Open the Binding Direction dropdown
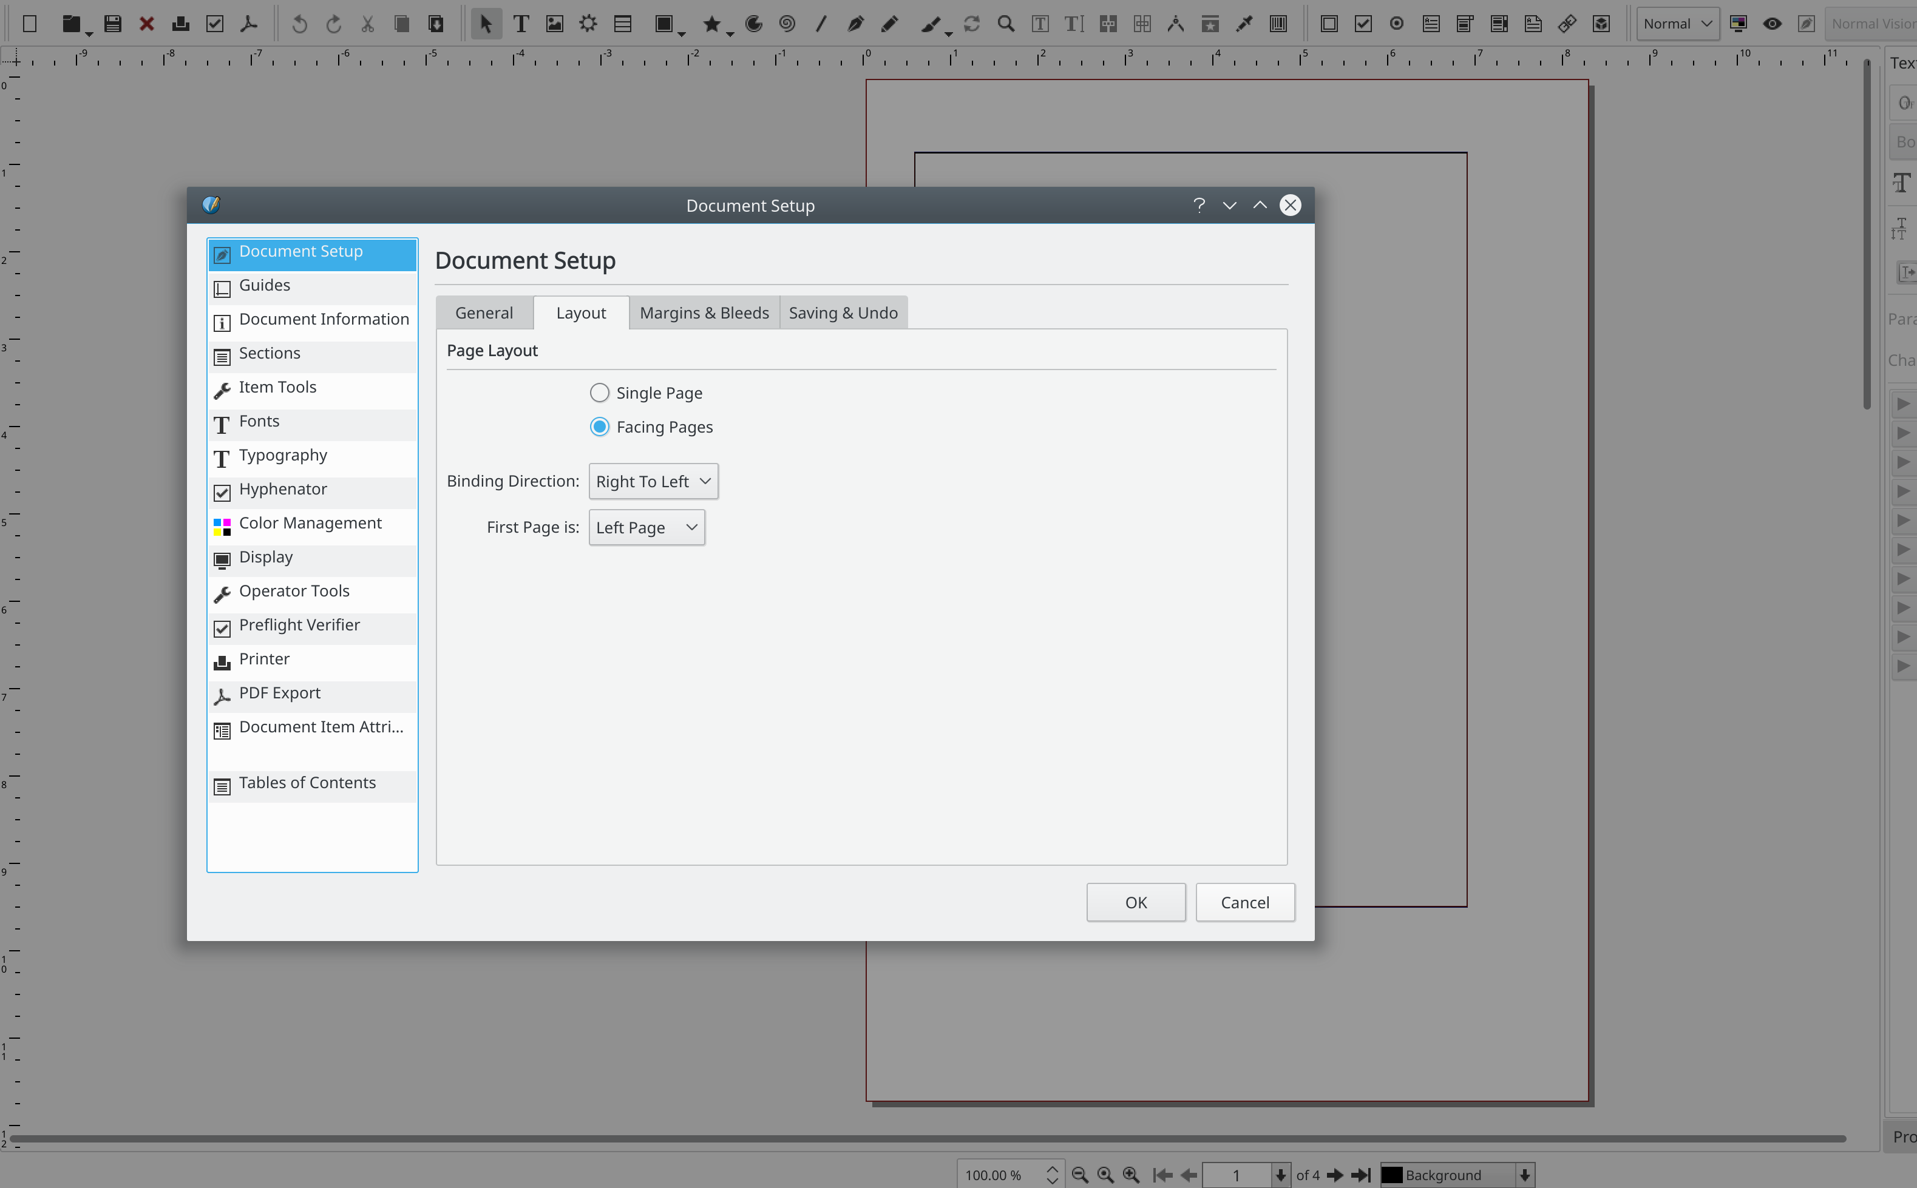Image resolution: width=1917 pixels, height=1188 pixels. [653, 481]
